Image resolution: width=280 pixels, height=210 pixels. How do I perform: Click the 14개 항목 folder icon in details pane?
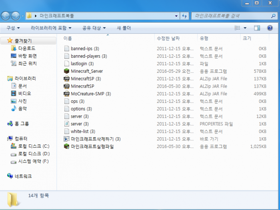pos(13,200)
